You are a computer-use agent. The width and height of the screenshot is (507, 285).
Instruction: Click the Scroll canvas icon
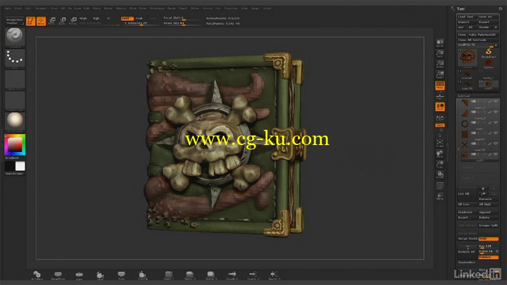pyautogui.click(x=440, y=43)
